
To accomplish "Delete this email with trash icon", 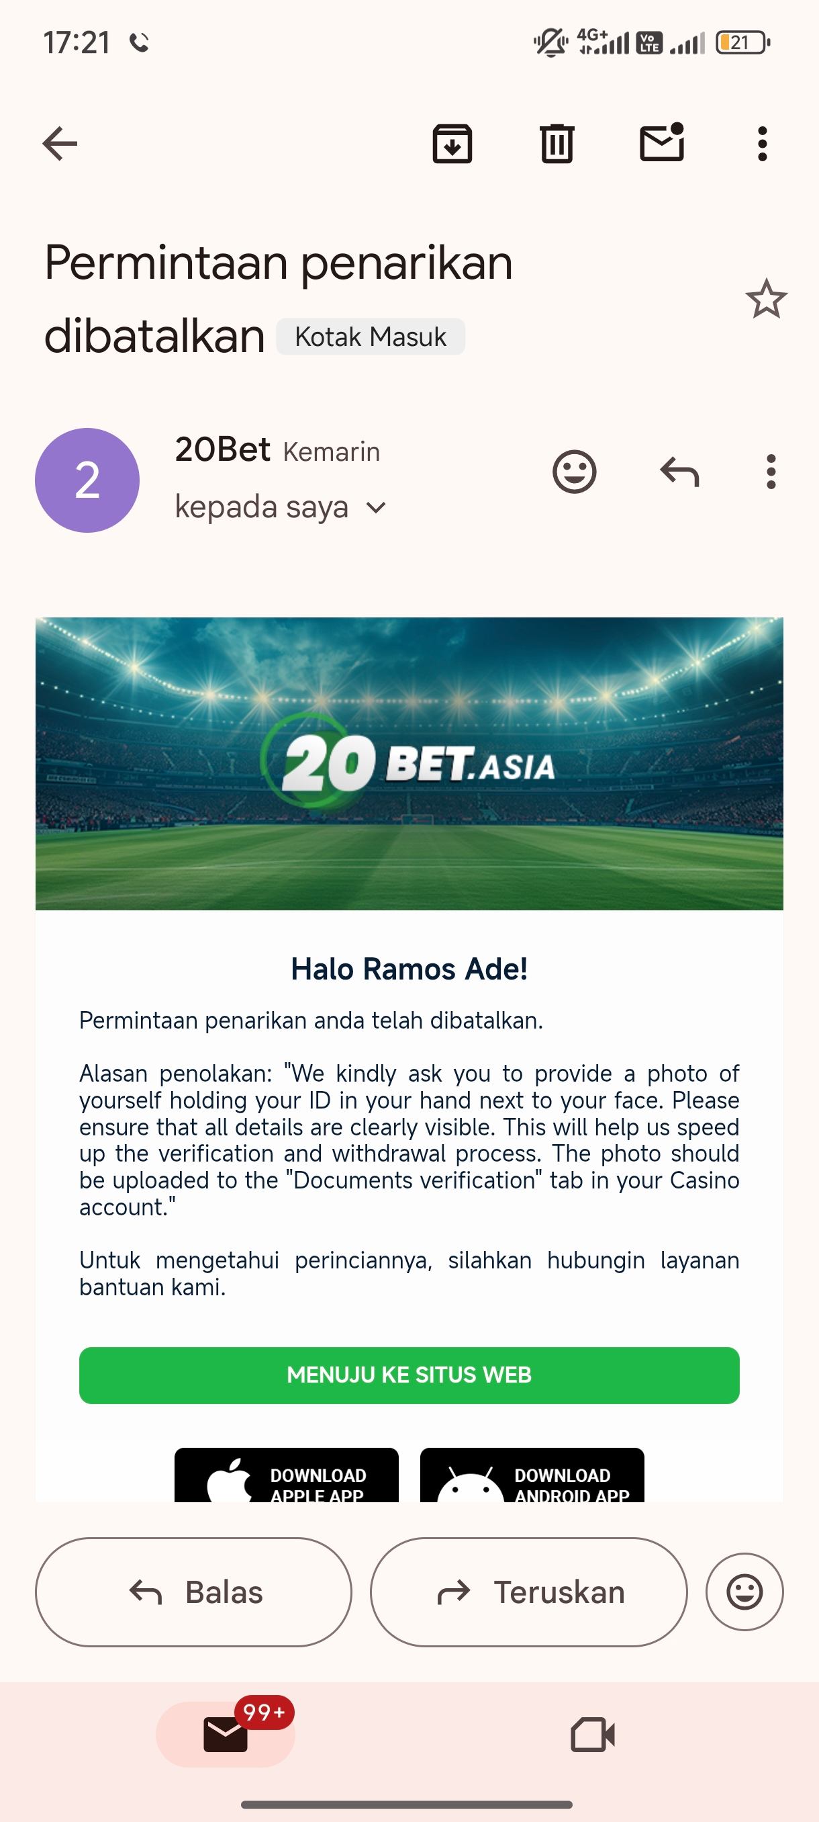I will [557, 144].
